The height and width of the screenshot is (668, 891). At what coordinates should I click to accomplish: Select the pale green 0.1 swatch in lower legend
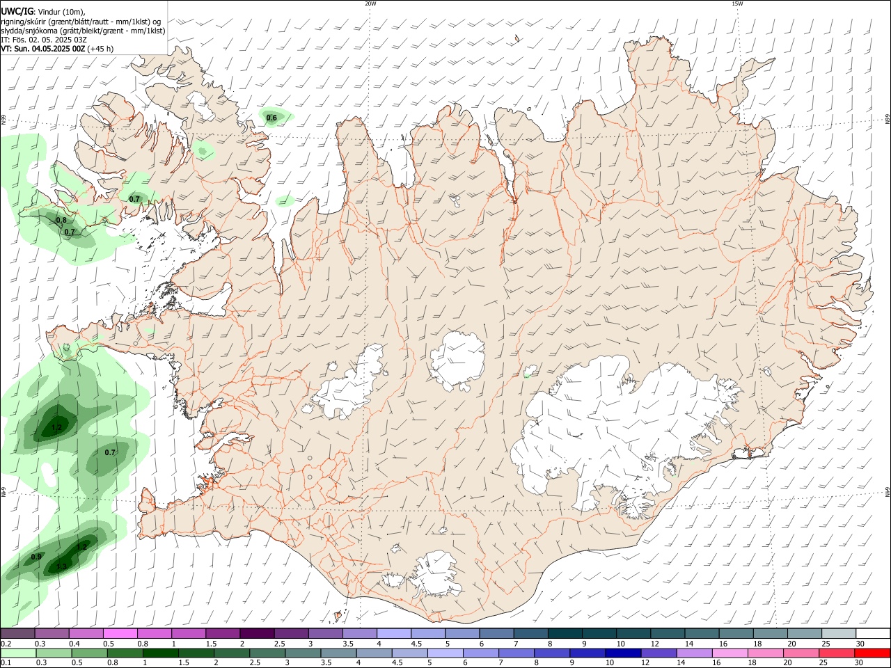click(x=18, y=653)
